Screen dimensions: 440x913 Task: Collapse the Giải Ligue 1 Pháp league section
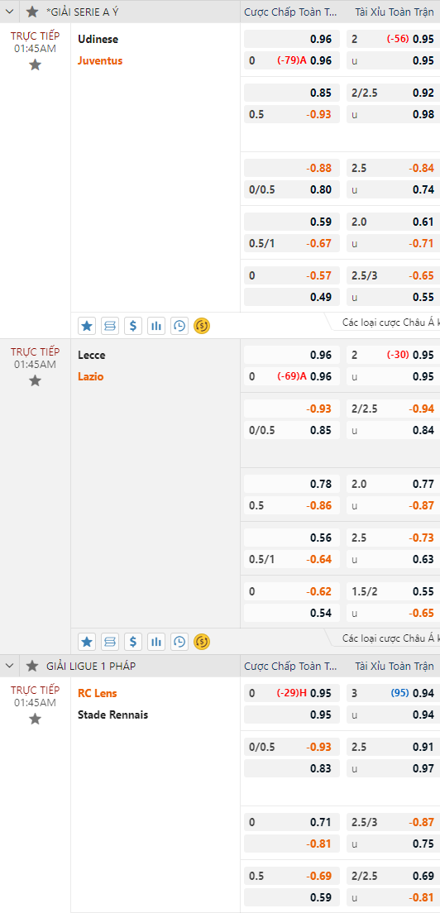(9, 666)
